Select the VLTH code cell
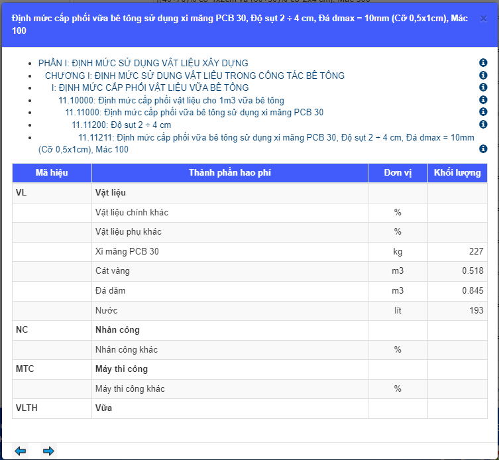499x460 pixels. (x=52, y=408)
